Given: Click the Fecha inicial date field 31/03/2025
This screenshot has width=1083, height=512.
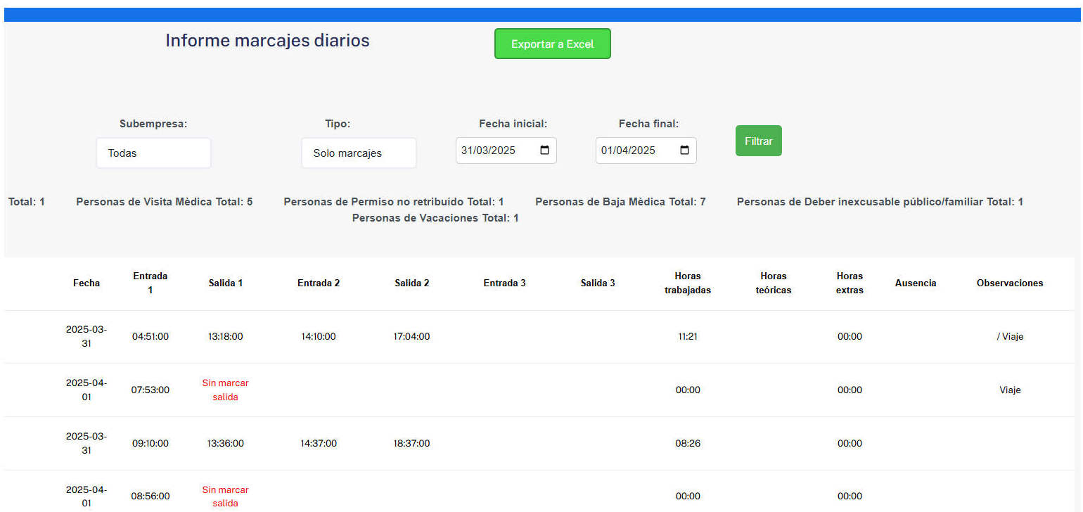Looking at the screenshot, I should [x=506, y=151].
